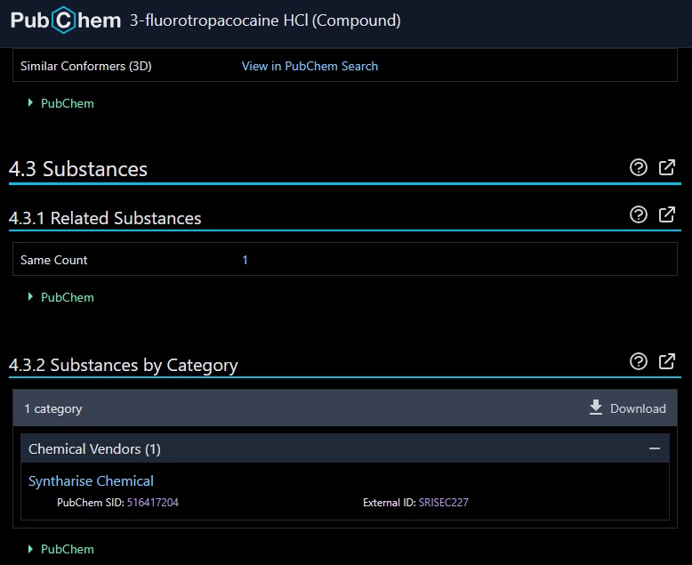Screen dimensions: 692x565
Task: Select the 4.3.2 Substances by Category heading
Action: coord(124,365)
